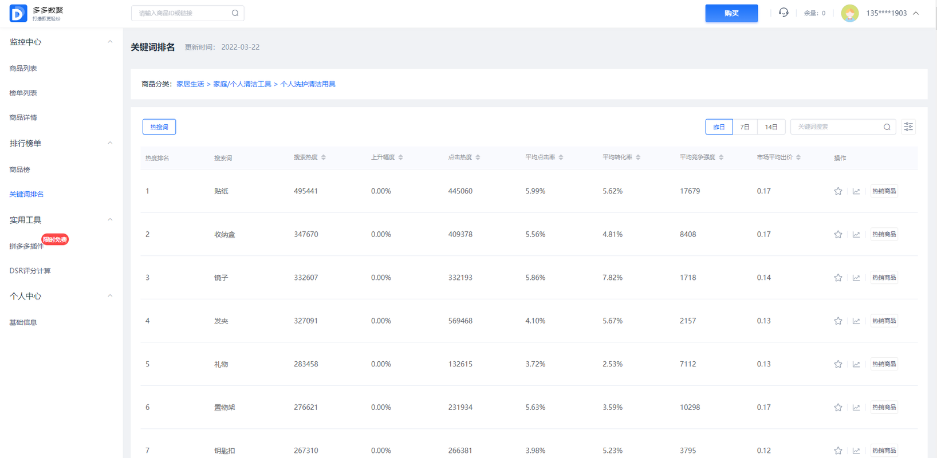Click 热销商品 button for 置物架
The width and height of the screenshot is (937, 458).
tap(884, 407)
